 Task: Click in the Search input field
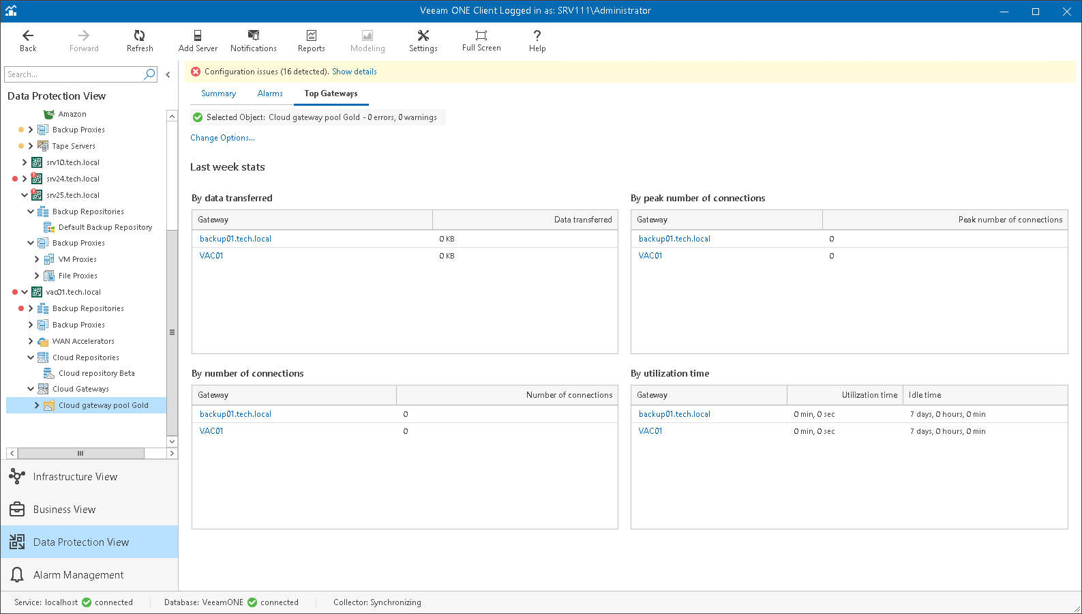click(x=74, y=74)
